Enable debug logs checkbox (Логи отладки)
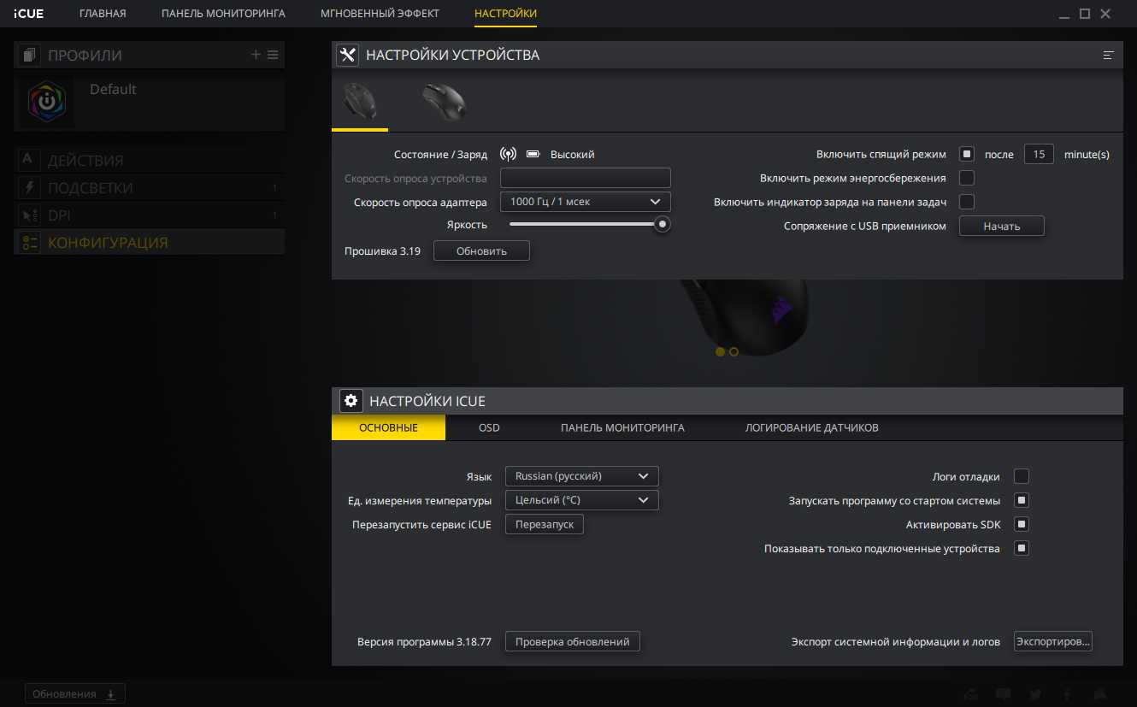This screenshot has width=1137, height=707. (x=1021, y=477)
